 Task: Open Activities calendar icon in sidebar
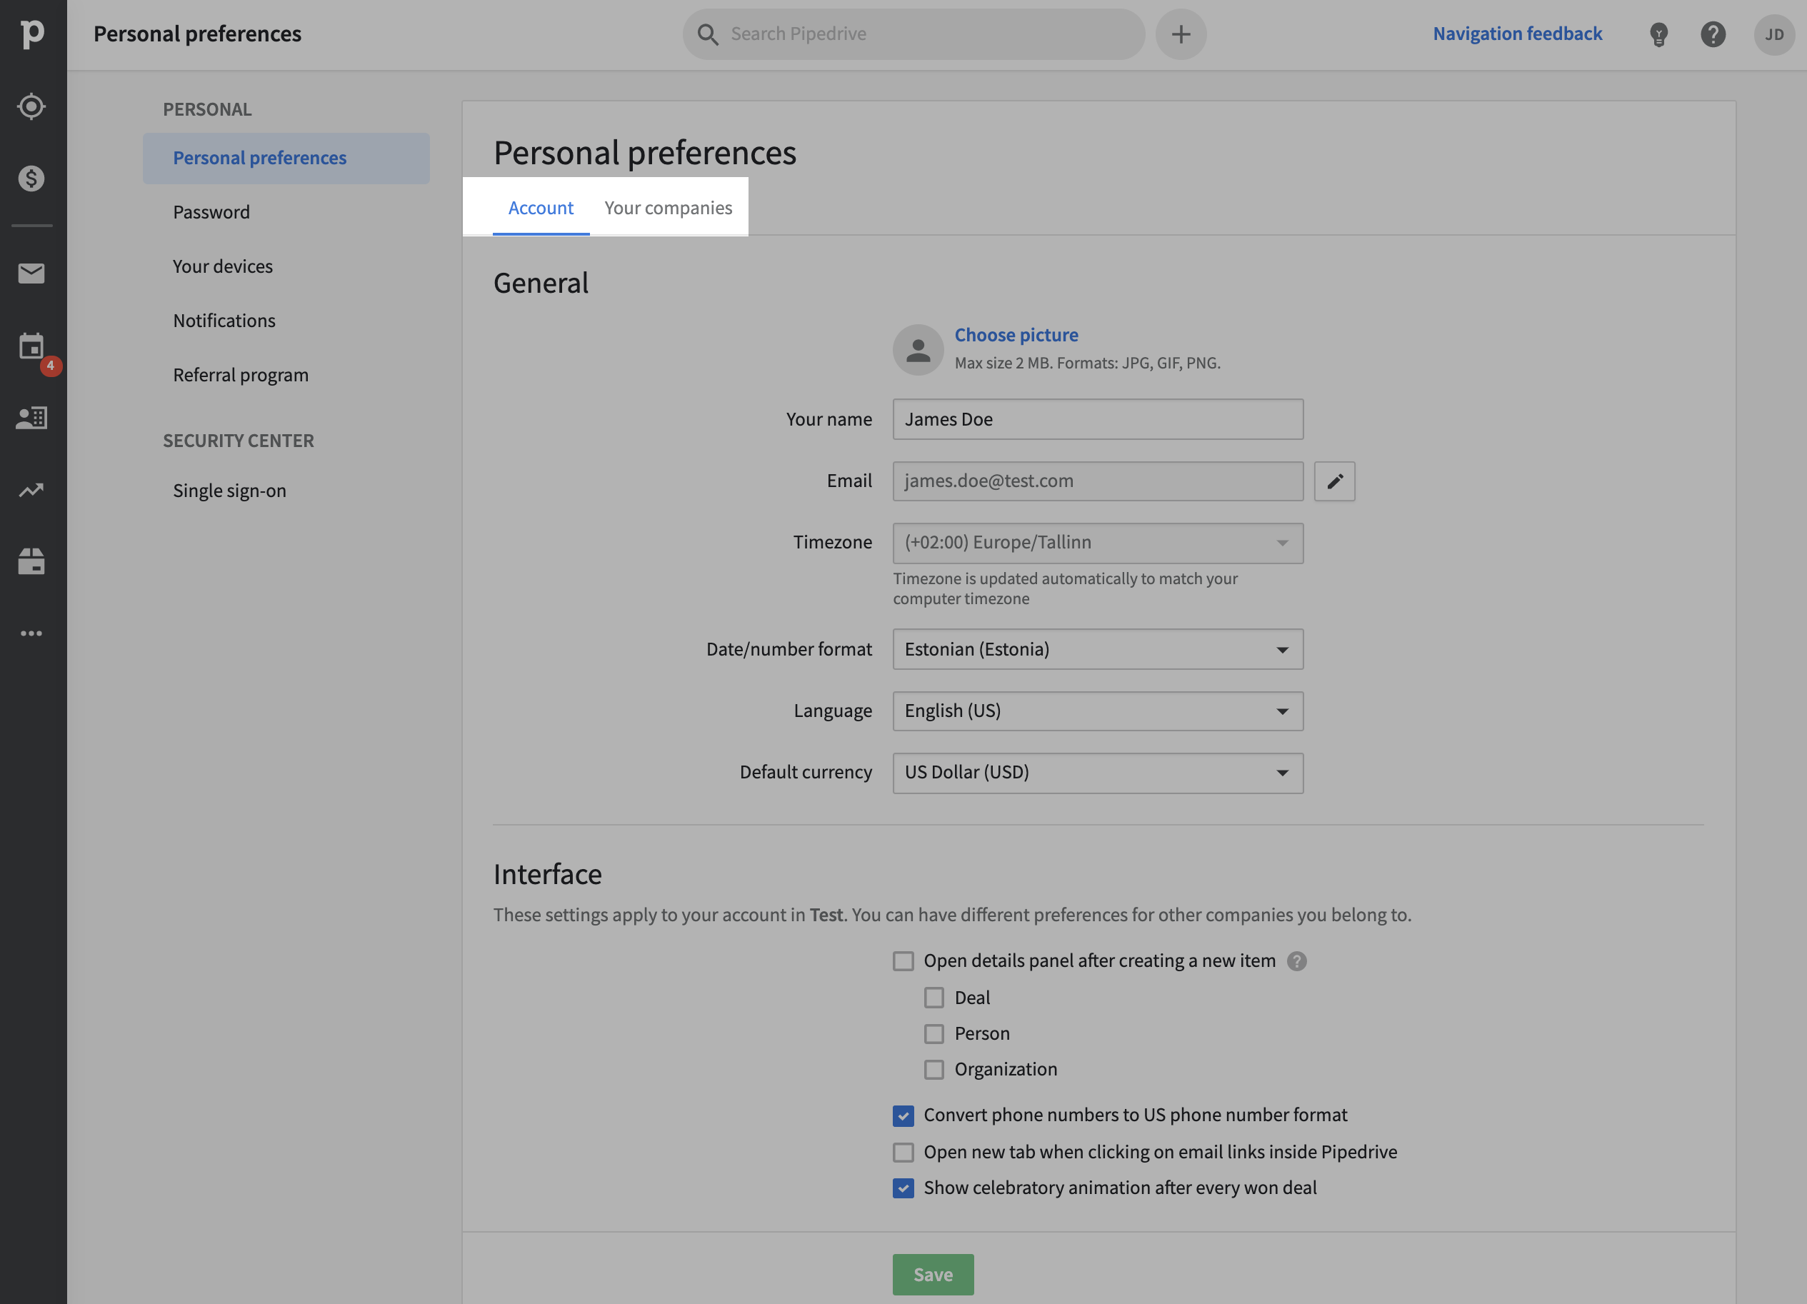click(x=31, y=346)
